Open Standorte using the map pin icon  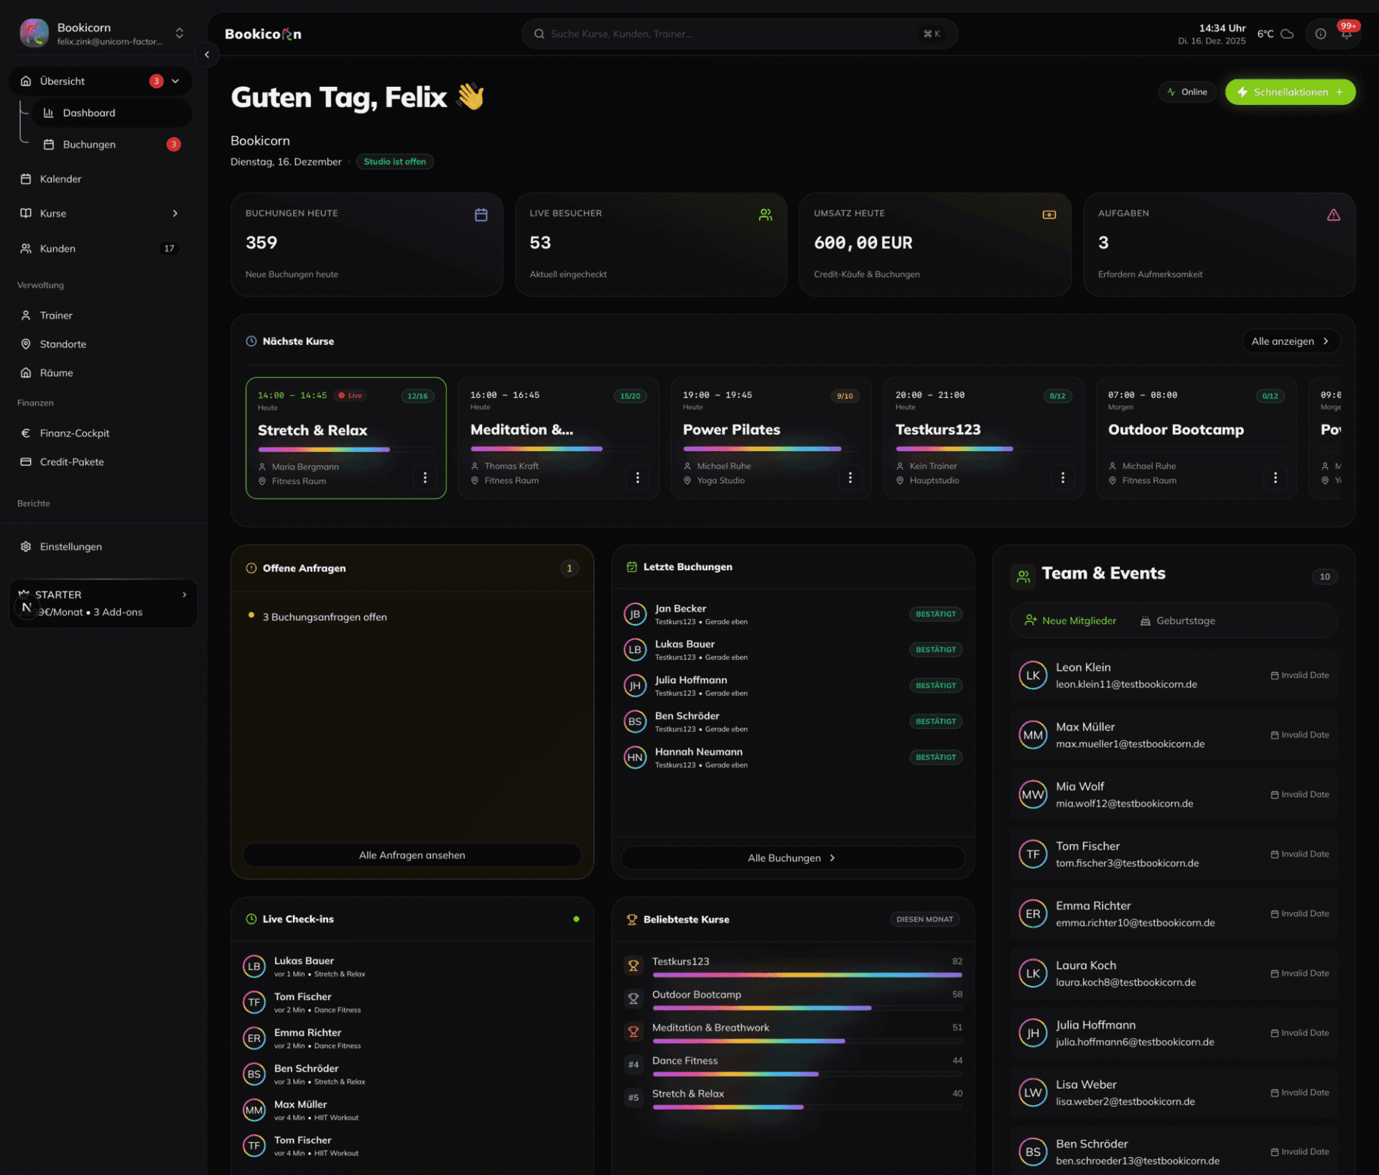(x=26, y=343)
